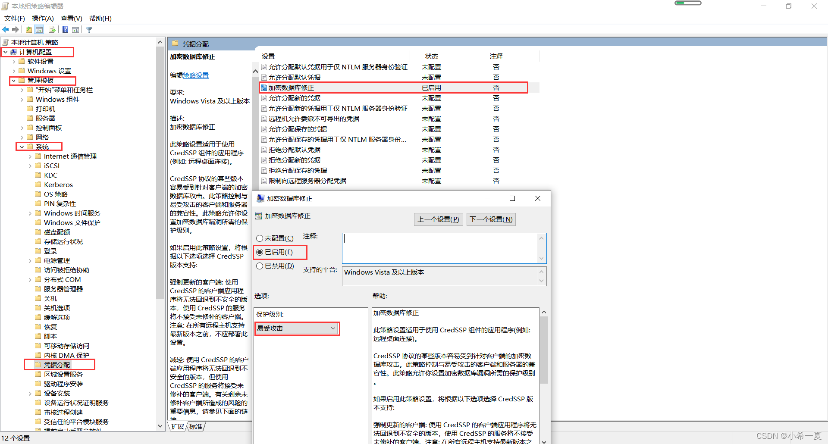Click the 下一个设置(N) button
Image resolution: width=828 pixels, height=444 pixels.
(491, 219)
